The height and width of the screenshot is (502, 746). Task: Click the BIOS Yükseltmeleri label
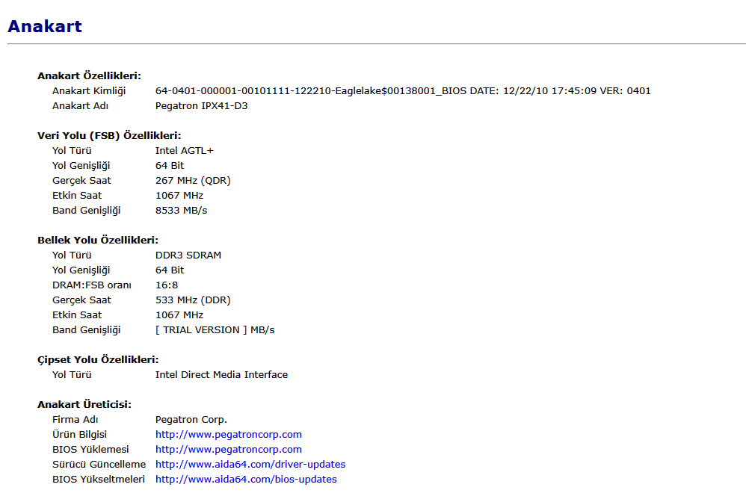[99, 479]
